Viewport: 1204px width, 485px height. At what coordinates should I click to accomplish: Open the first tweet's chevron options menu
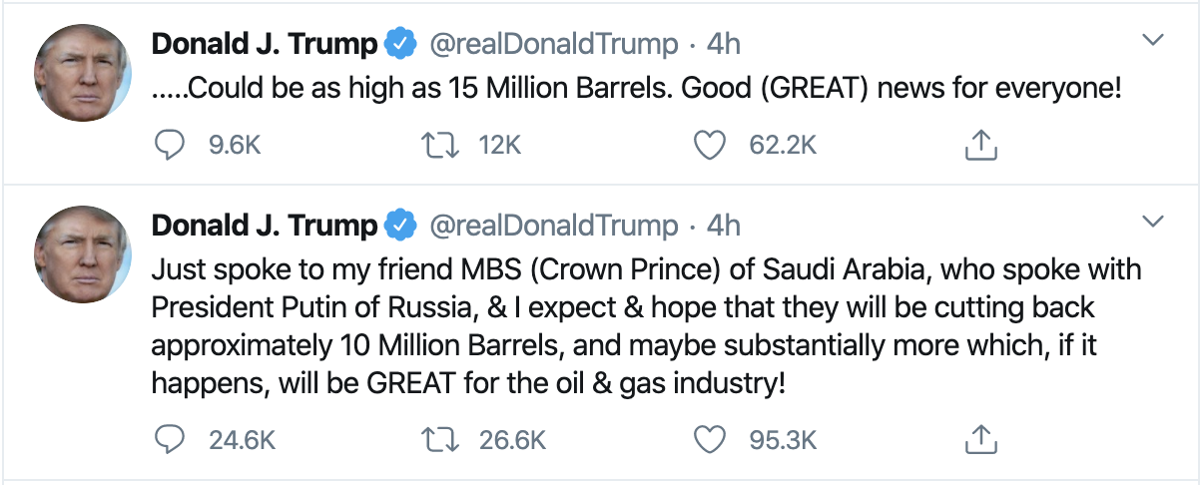pos(1153,41)
